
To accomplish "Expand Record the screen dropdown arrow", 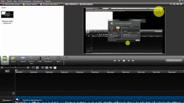I will (21, 4).
